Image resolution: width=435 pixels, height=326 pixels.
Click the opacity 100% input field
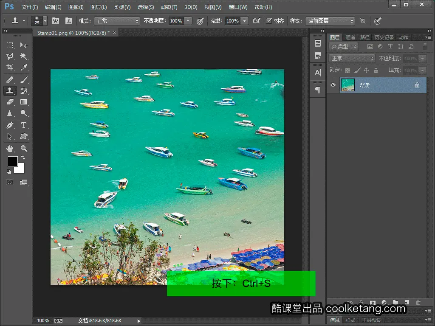pyautogui.click(x=176, y=21)
